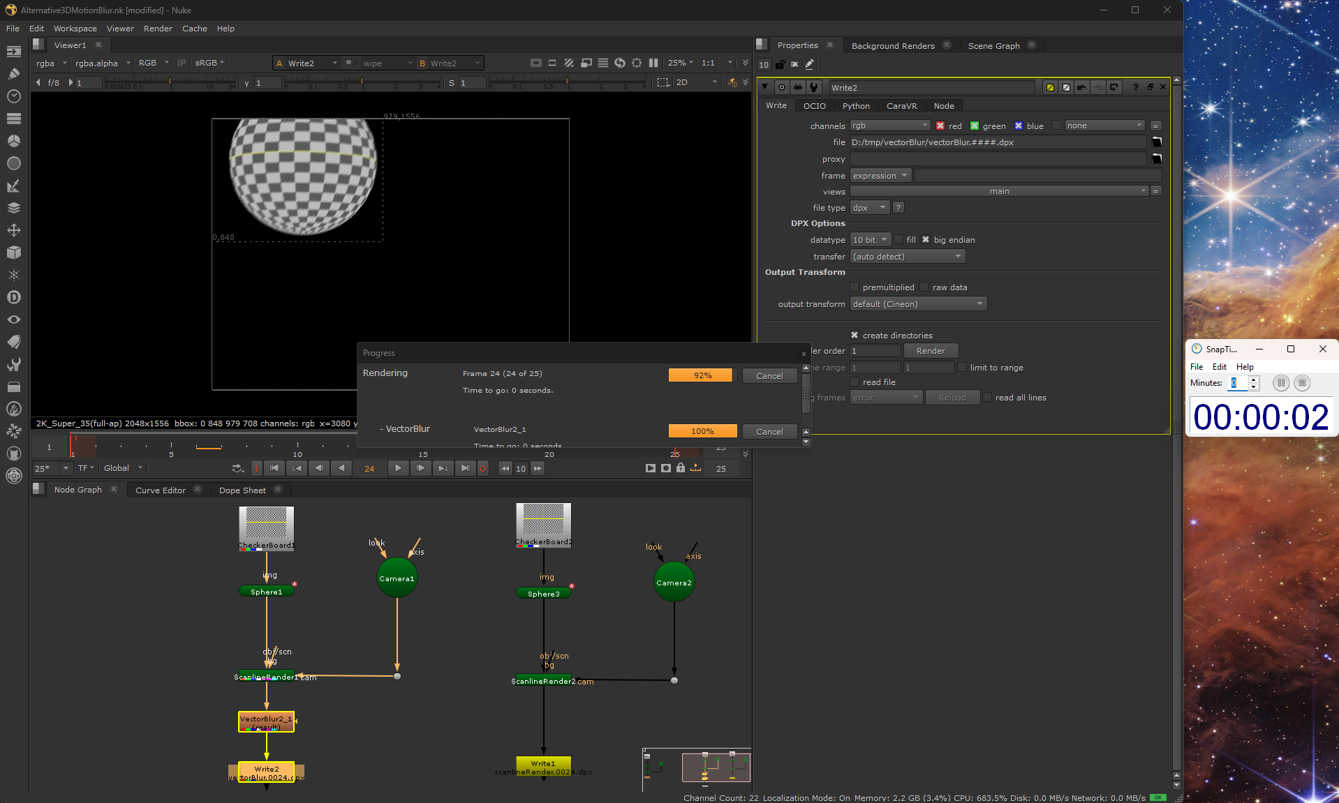Open the Render menu

point(158,29)
